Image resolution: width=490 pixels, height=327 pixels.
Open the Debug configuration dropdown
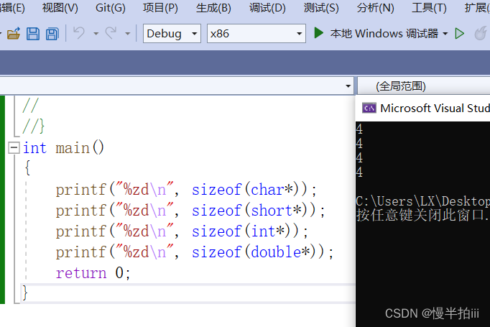coord(172,34)
